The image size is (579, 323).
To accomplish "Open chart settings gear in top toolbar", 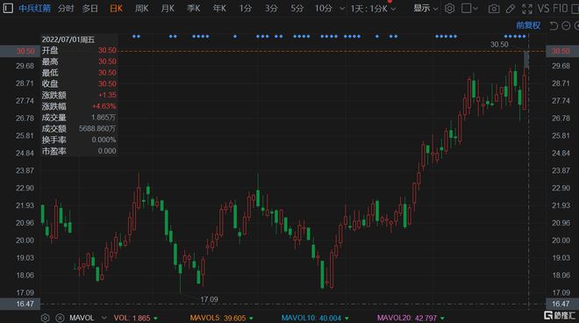I will (x=449, y=8).
